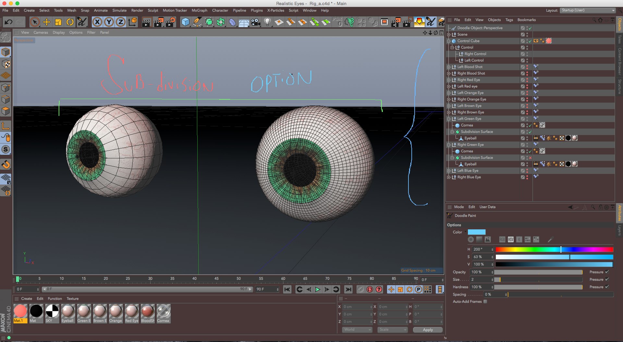The width and height of the screenshot is (623, 342).
Task: Toggle visibility dots for Control Cube
Action: point(527,41)
